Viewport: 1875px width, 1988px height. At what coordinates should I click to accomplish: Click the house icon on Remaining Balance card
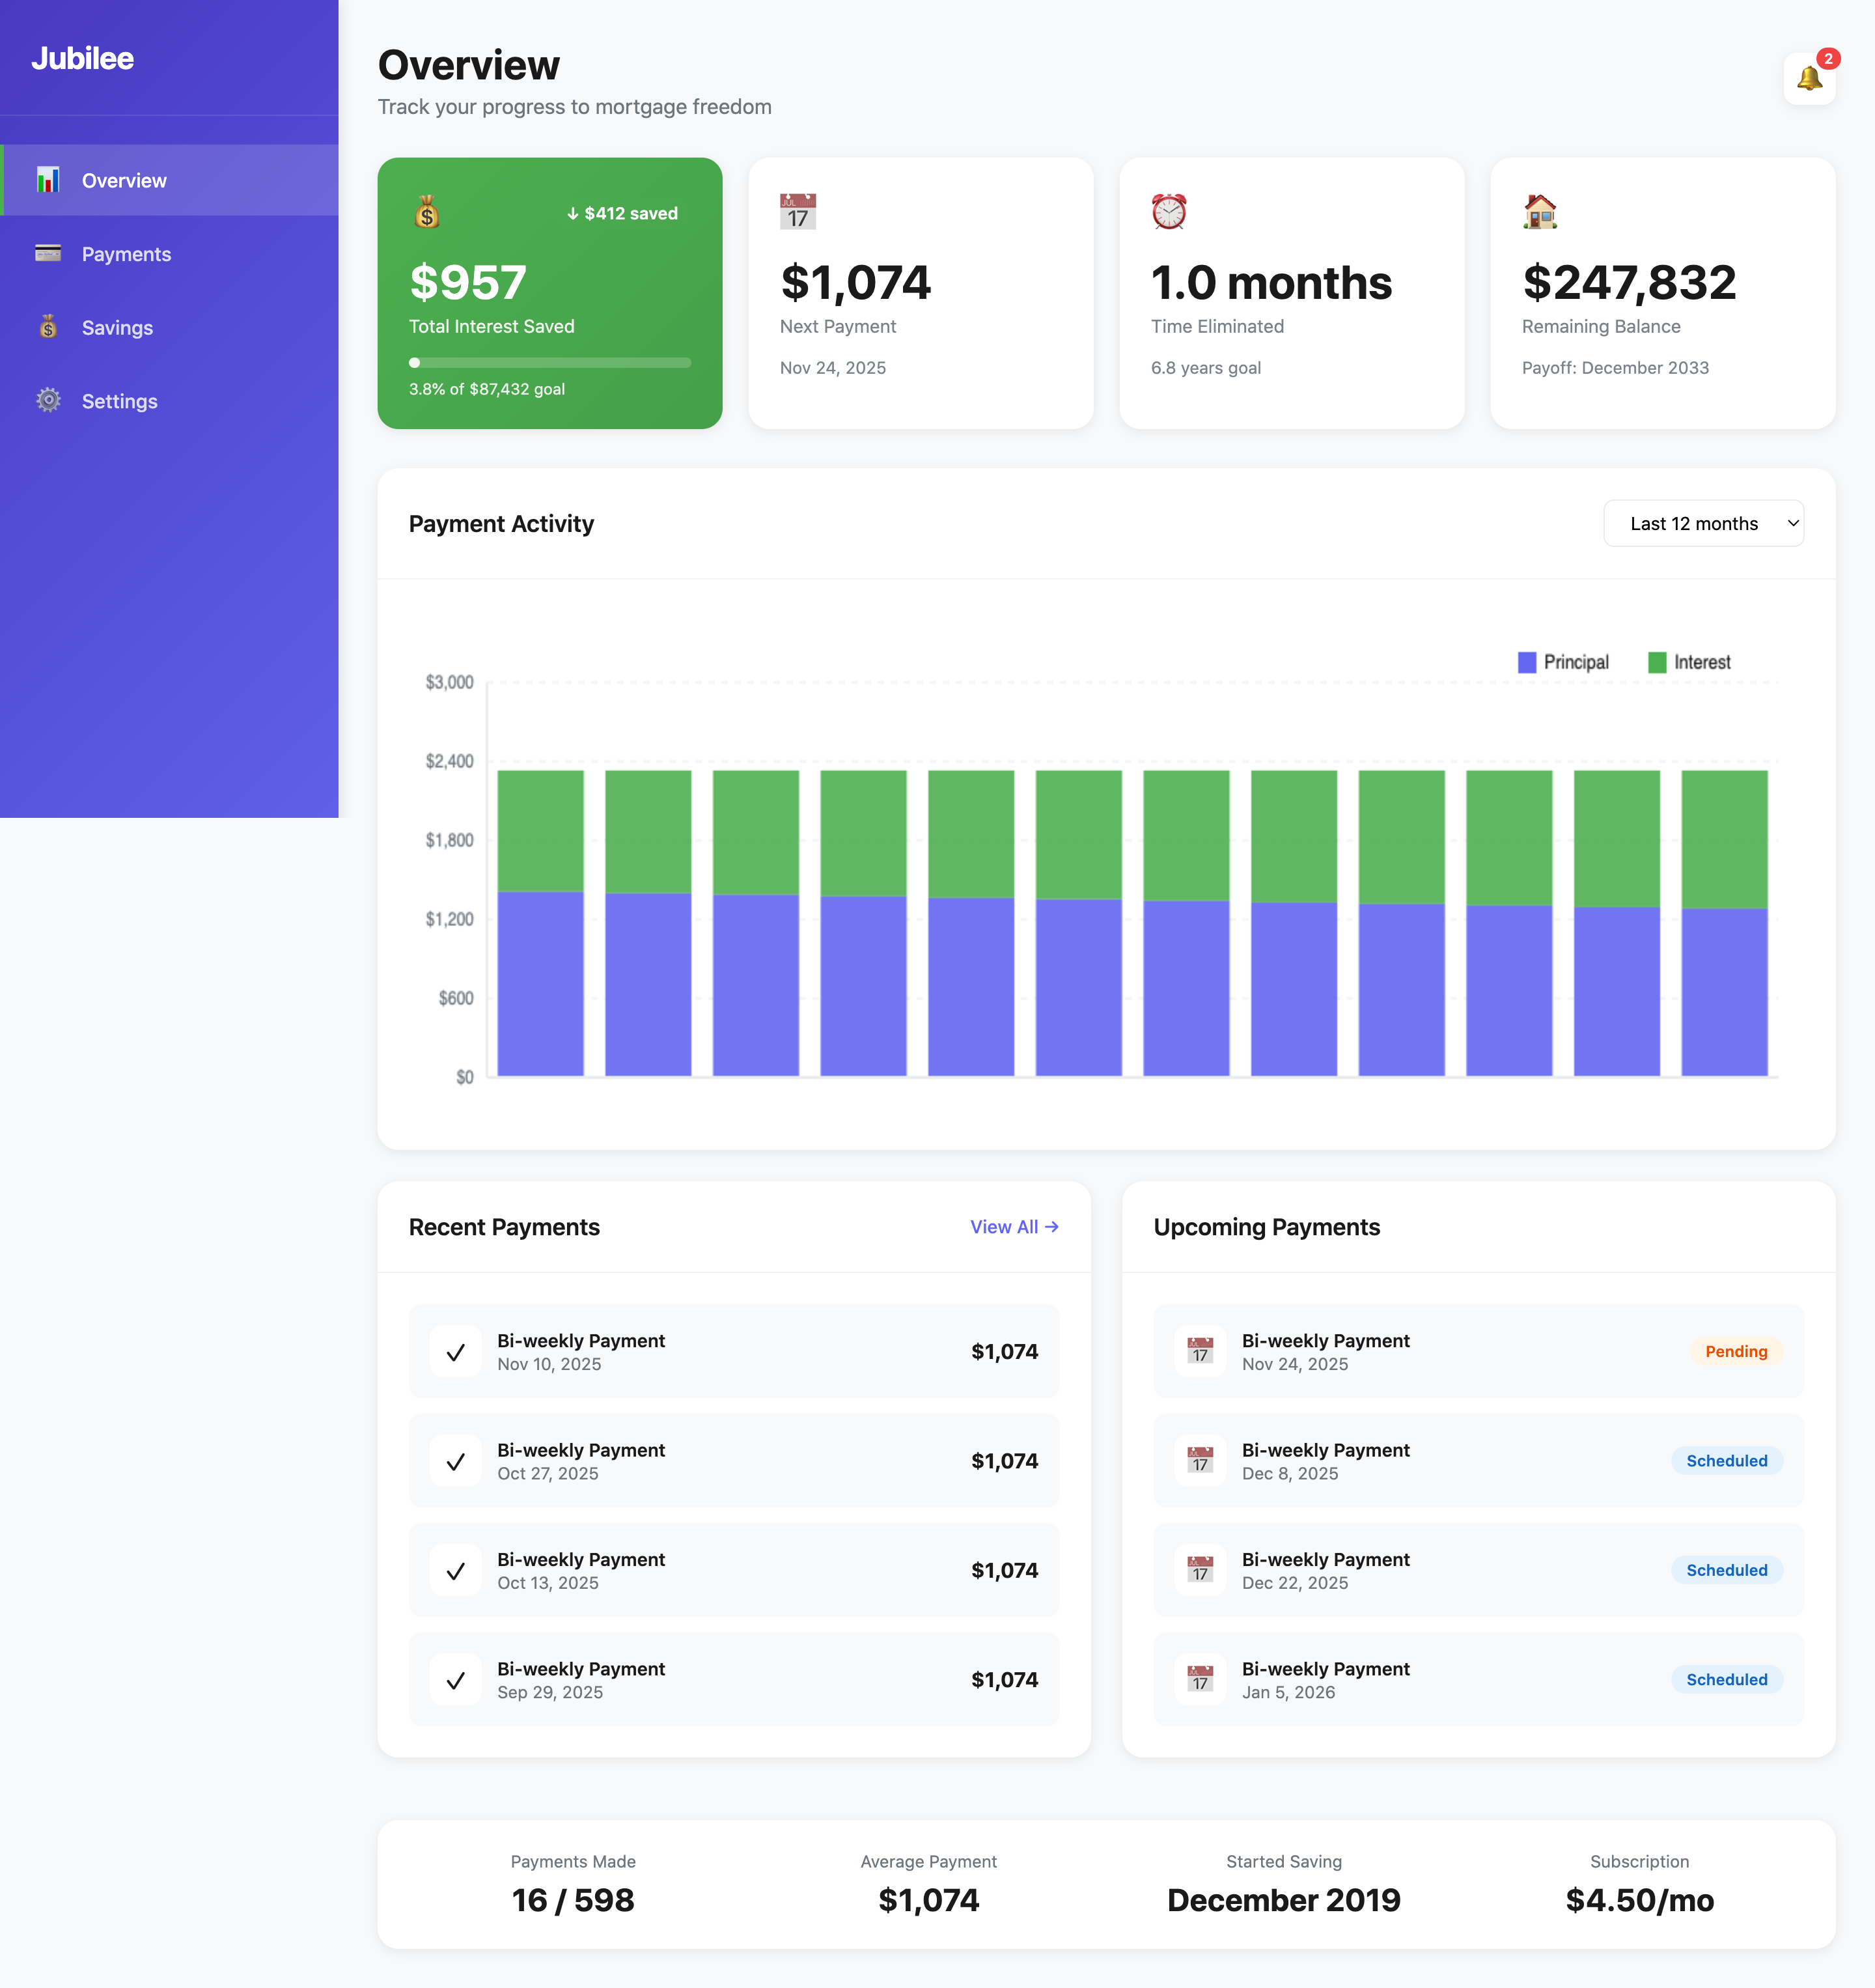pos(1539,211)
